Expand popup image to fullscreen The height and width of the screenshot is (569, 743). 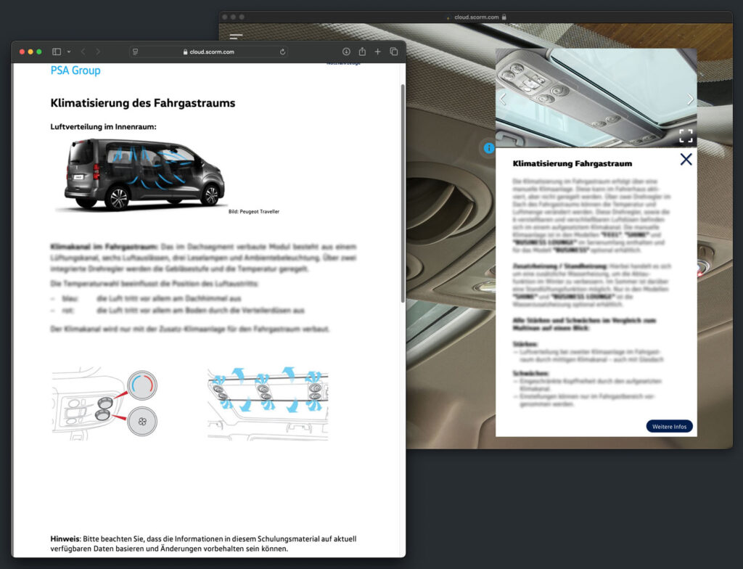(x=686, y=136)
